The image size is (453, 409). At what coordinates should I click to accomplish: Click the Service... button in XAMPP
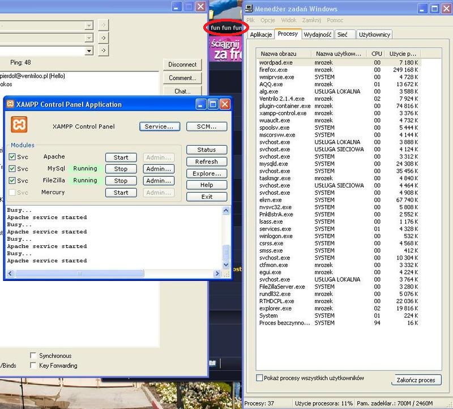[x=160, y=126]
